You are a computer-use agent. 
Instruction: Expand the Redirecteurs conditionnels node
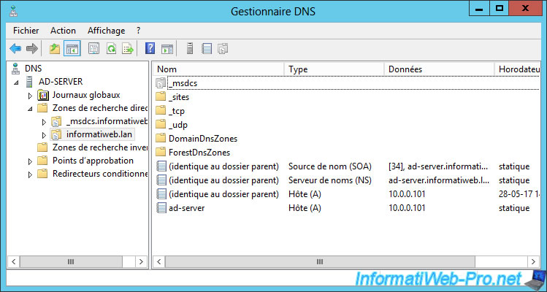[x=30, y=174]
